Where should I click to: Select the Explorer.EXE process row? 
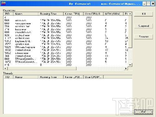[x=66, y=41]
